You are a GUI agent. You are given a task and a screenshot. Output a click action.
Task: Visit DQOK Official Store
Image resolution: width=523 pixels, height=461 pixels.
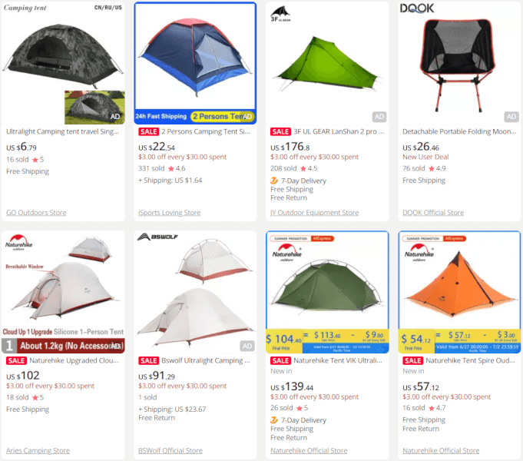coord(433,213)
